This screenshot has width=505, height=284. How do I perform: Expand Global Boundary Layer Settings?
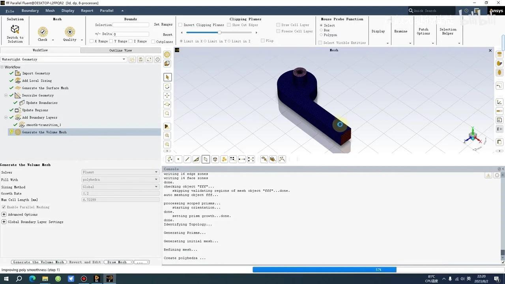pos(4,222)
